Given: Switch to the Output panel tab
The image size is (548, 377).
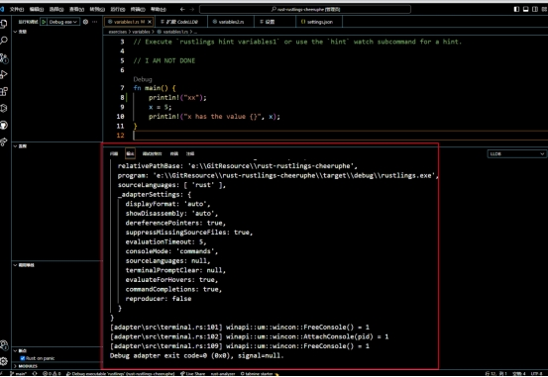Looking at the screenshot, I should 130,153.
